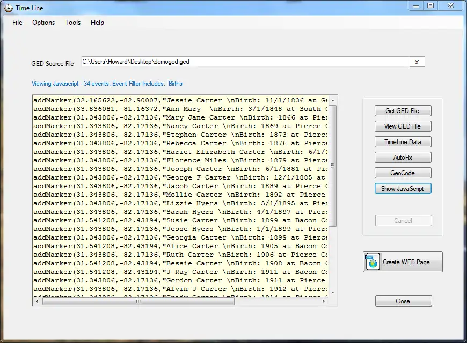Click the globe icon on Create WEB Page
Image resolution: width=467 pixels, height=343 pixels.
(x=373, y=262)
